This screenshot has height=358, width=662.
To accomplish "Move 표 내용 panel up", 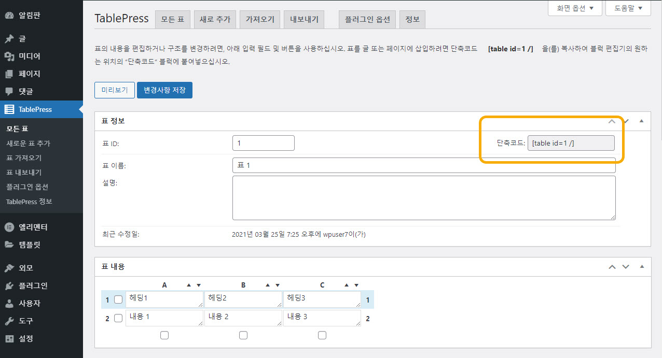I will [612, 267].
